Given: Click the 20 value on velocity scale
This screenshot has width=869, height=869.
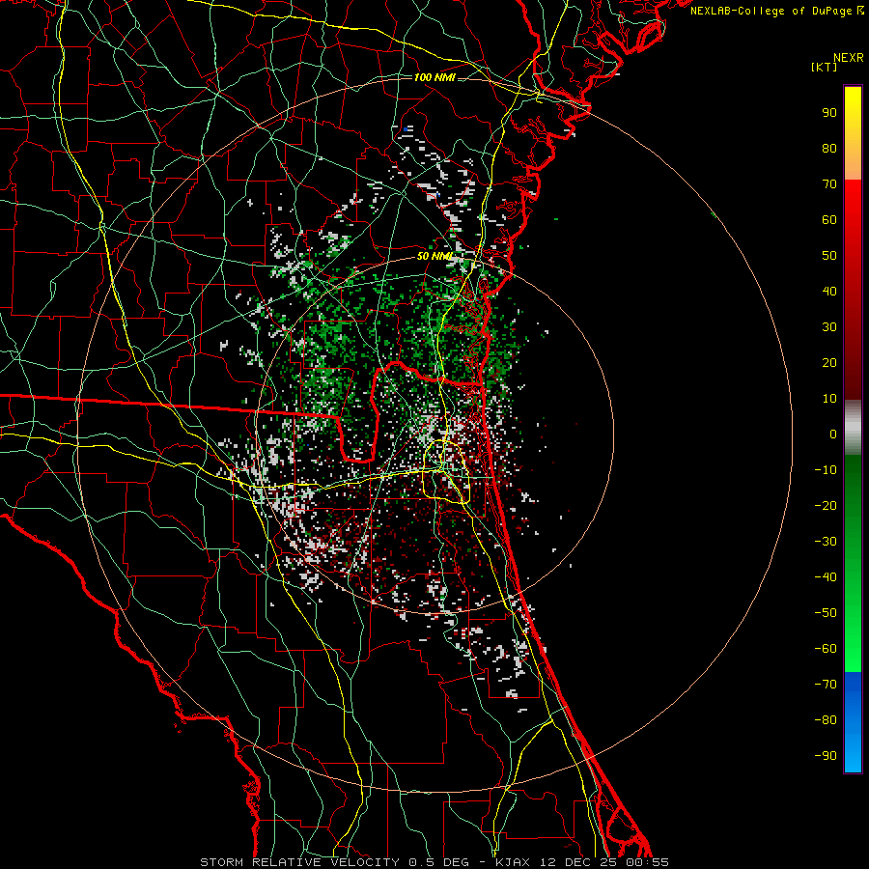Looking at the screenshot, I should (829, 362).
